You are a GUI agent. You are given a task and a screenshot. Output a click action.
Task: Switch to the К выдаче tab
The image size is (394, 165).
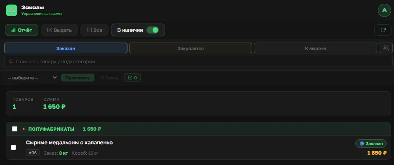(315, 48)
